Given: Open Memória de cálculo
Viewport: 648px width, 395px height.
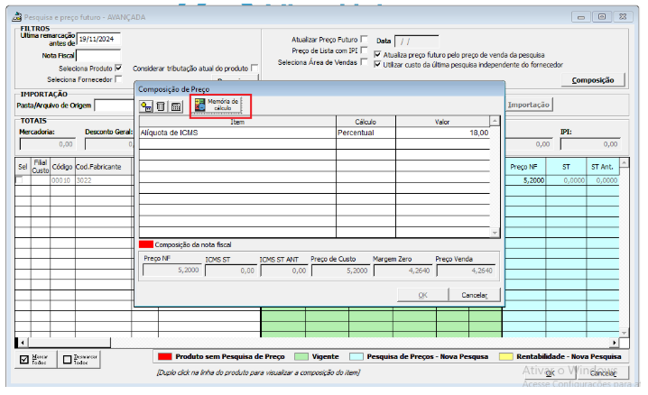Looking at the screenshot, I should (x=218, y=105).
